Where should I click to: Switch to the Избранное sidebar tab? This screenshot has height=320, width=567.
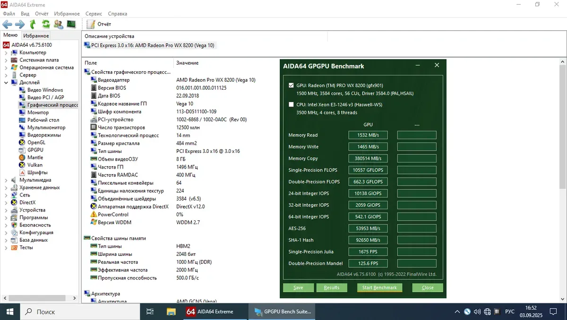click(36, 36)
